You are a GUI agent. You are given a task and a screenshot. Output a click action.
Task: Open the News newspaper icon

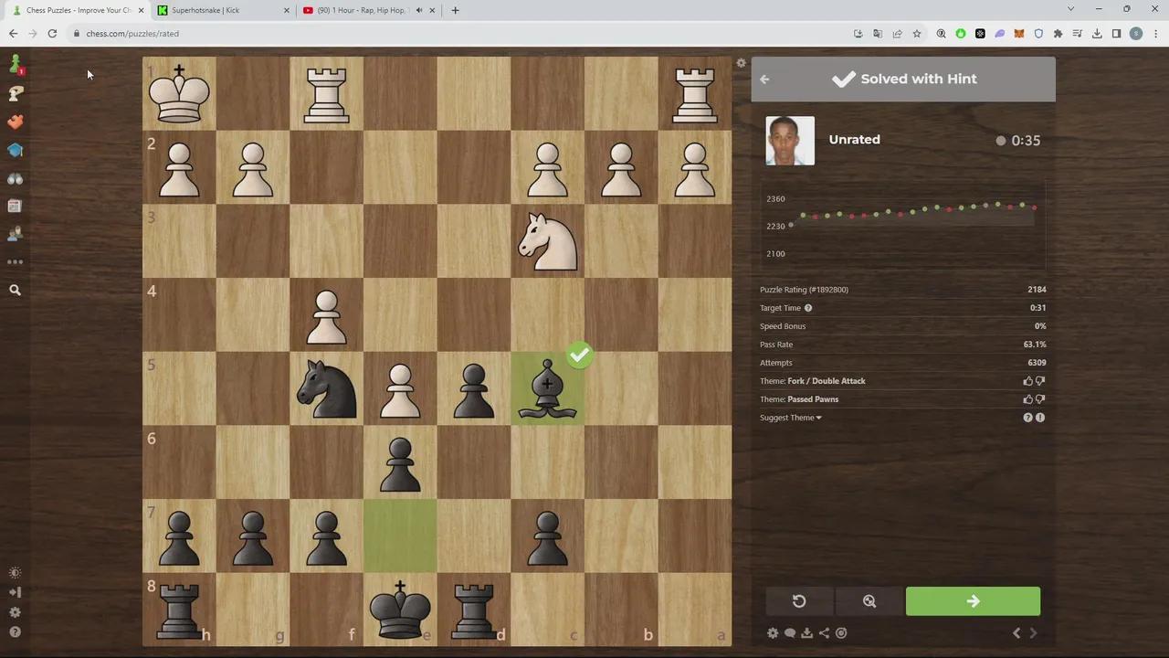pyautogui.click(x=15, y=207)
